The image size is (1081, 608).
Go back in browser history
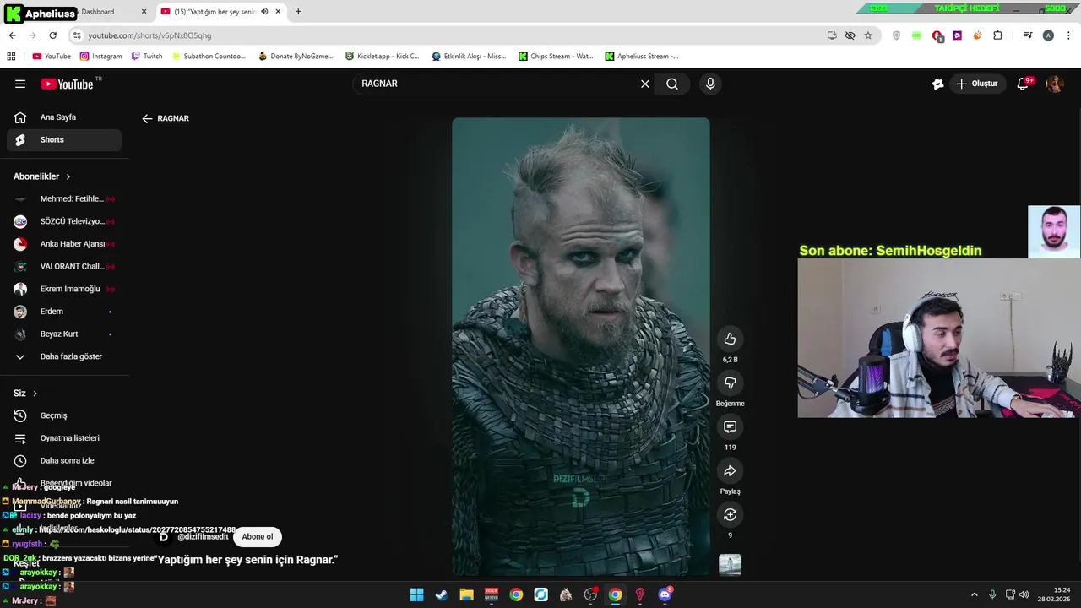(12, 35)
